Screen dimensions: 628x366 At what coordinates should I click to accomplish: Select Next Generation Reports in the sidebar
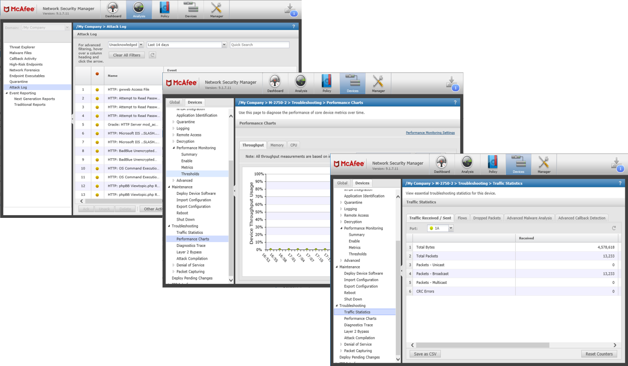click(x=34, y=99)
